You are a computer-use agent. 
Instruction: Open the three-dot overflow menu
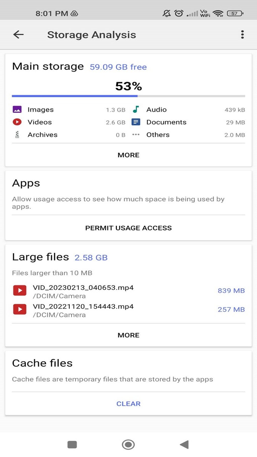coord(242,35)
